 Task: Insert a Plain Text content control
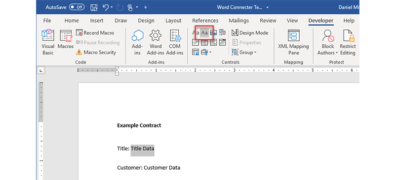click(204, 32)
